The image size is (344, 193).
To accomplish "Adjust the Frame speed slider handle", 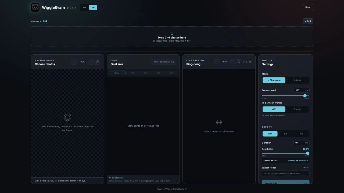I will pos(305,96).
